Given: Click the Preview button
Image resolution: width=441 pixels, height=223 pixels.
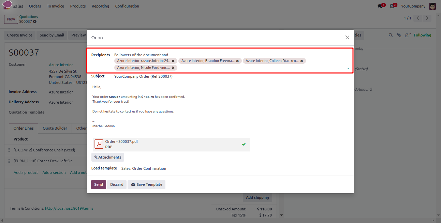Looking at the screenshot, I should click(x=78, y=35).
